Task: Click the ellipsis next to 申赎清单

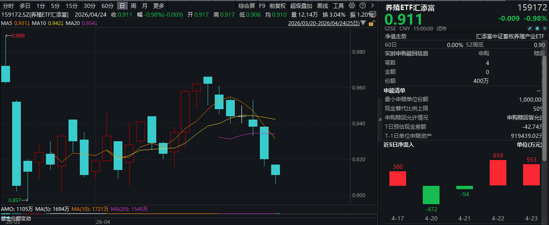Action: [539, 90]
